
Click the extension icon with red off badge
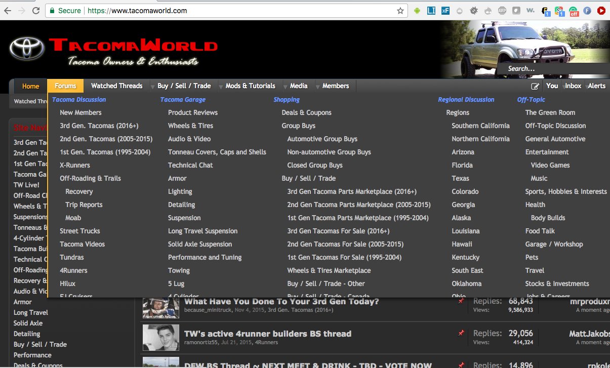coord(574,11)
